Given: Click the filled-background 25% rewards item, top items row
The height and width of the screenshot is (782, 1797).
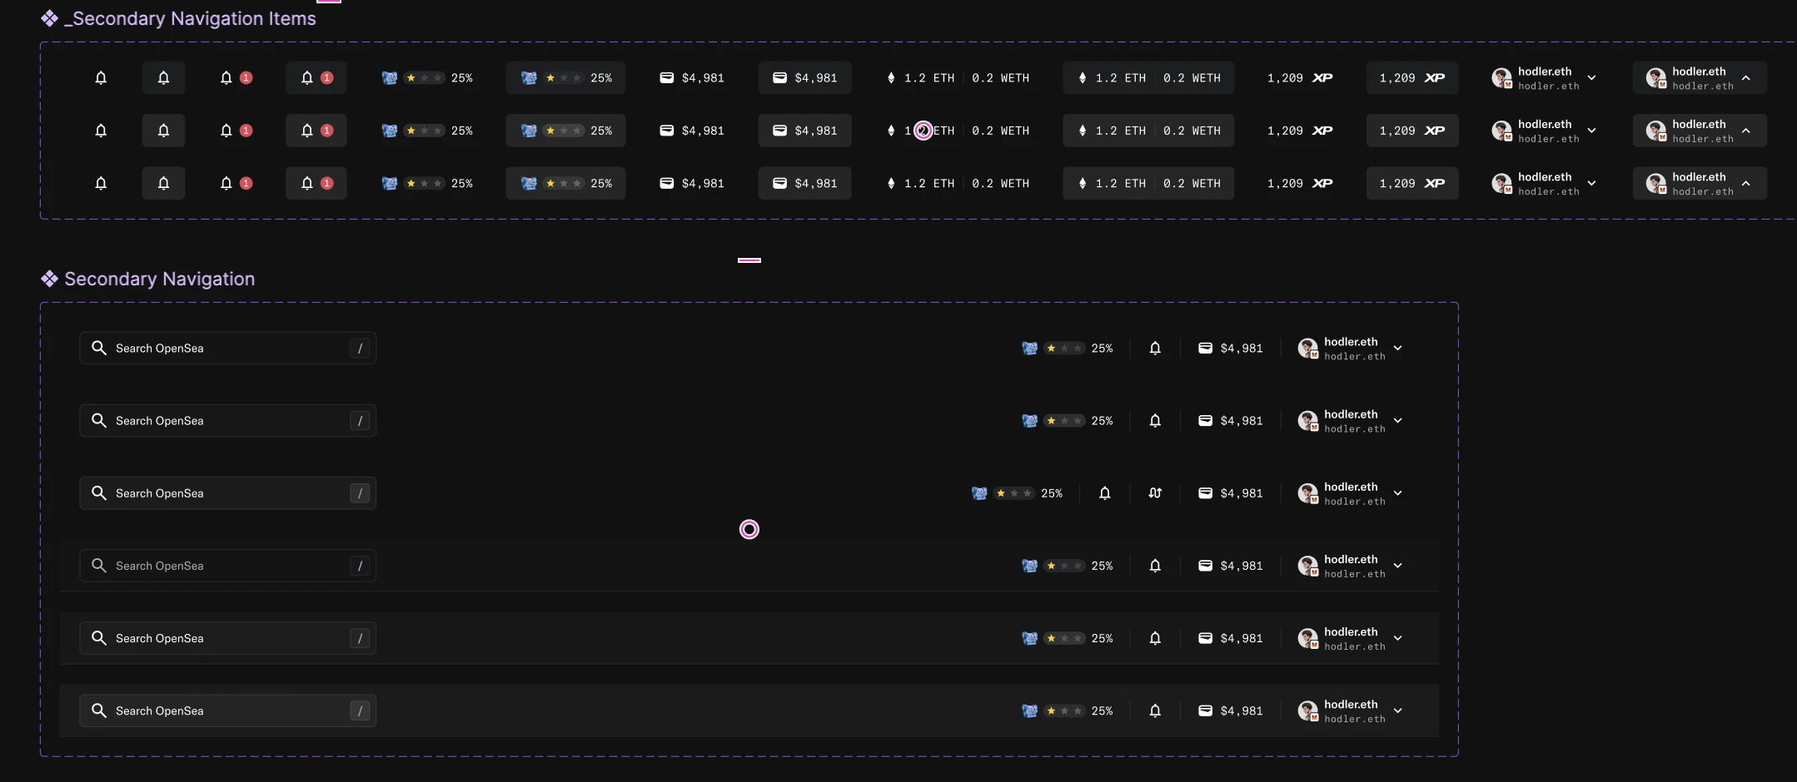Looking at the screenshot, I should click(x=565, y=77).
